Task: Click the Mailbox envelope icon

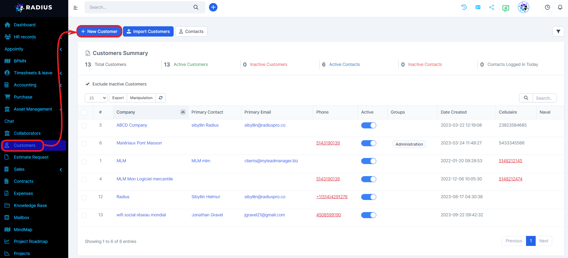Action: [7, 218]
